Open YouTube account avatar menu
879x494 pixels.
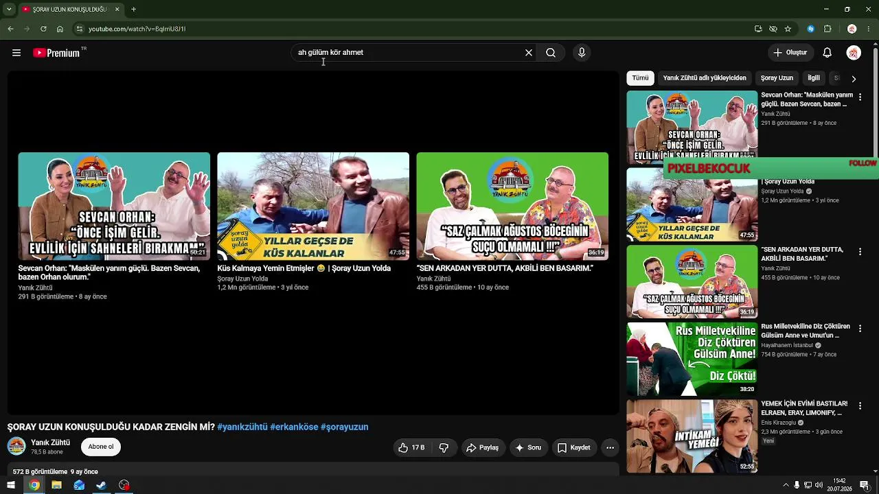tap(854, 53)
